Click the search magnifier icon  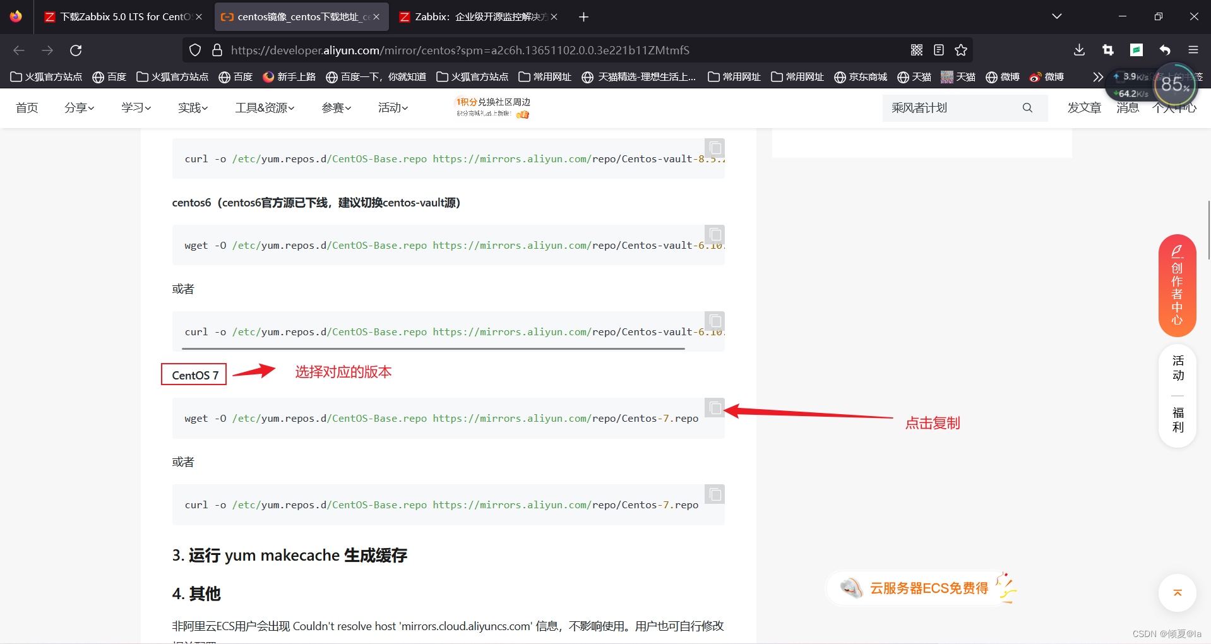[1027, 108]
